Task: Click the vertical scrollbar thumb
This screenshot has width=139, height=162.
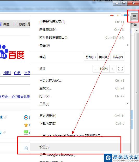Action: click(x=136, y=93)
